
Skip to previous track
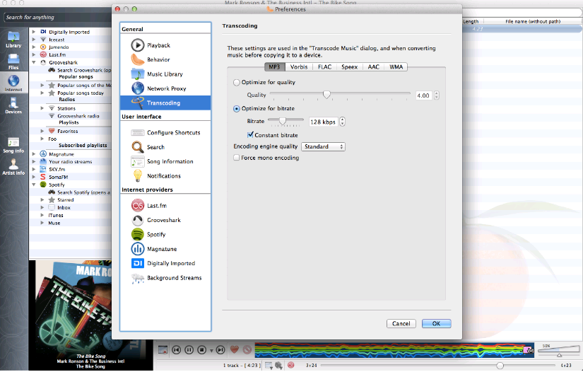coord(176,349)
